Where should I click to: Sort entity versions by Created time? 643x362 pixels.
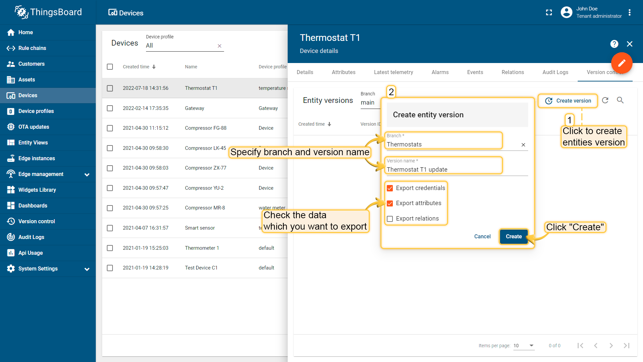(x=315, y=124)
